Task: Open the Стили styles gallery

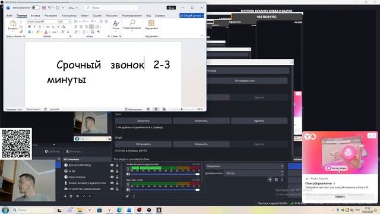Action: (x=116, y=26)
